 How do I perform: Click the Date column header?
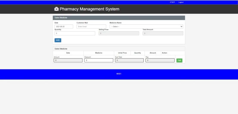coord(68,53)
